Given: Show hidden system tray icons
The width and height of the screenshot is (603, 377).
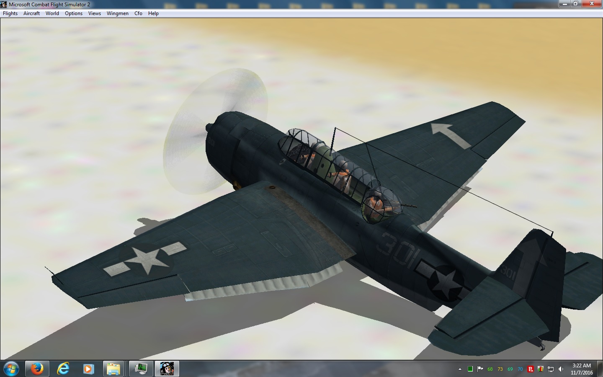Looking at the screenshot, I should [x=460, y=369].
